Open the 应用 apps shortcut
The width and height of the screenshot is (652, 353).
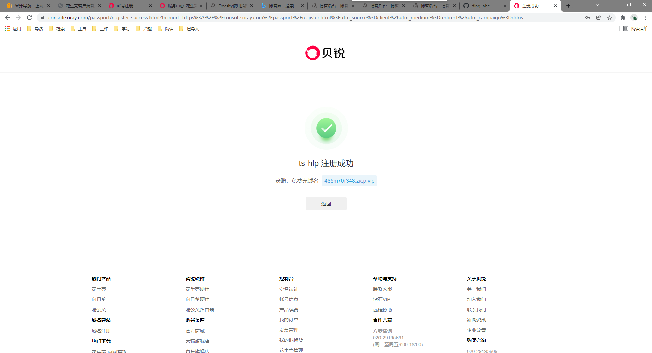(x=13, y=29)
